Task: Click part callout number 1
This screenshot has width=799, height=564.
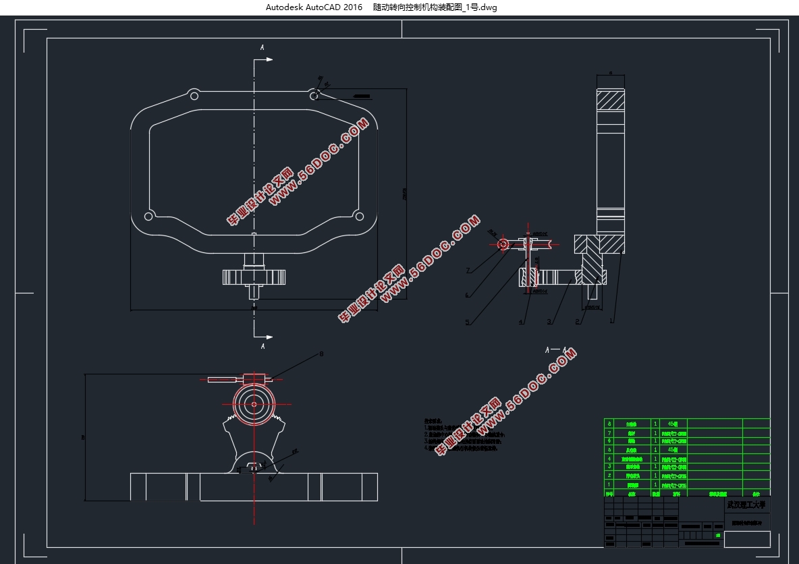Action: 611,321
